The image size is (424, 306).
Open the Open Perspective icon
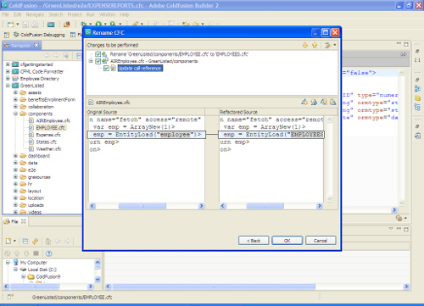[x=7, y=35]
